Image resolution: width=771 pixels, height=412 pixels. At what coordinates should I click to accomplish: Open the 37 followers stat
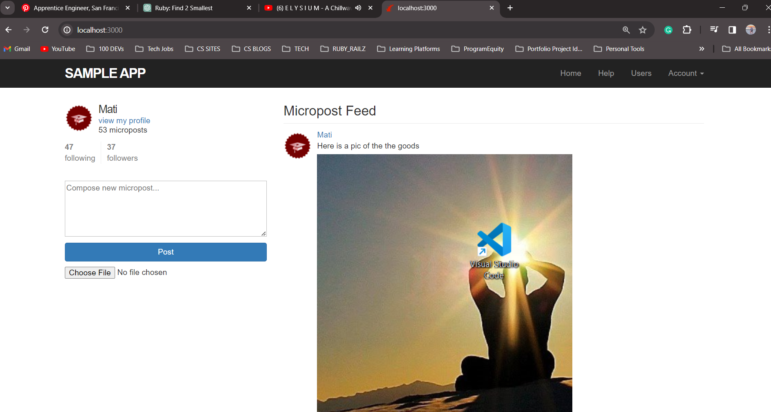pos(122,153)
